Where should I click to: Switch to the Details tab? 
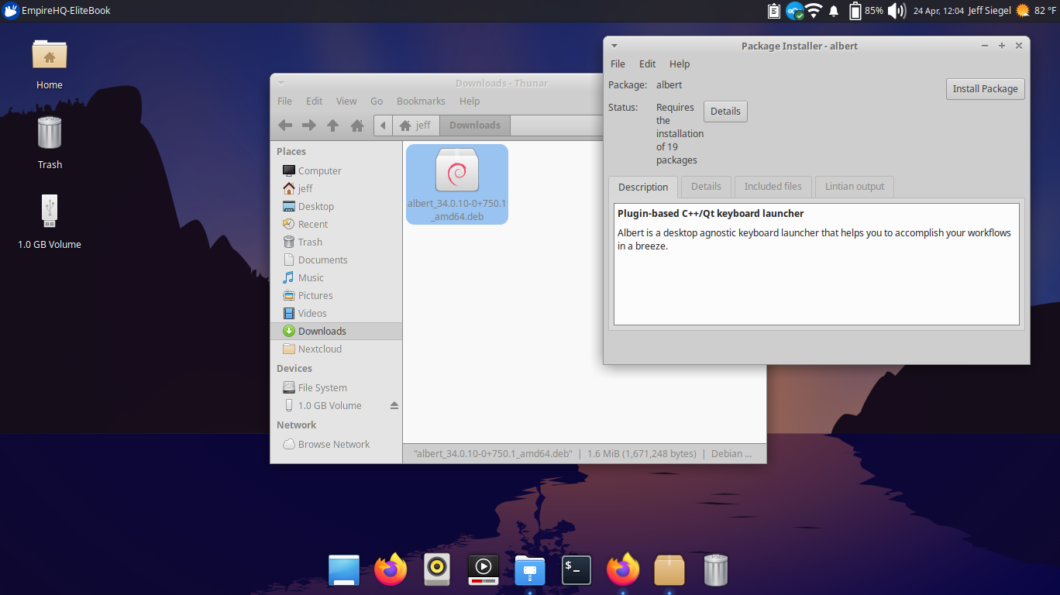pyautogui.click(x=706, y=186)
